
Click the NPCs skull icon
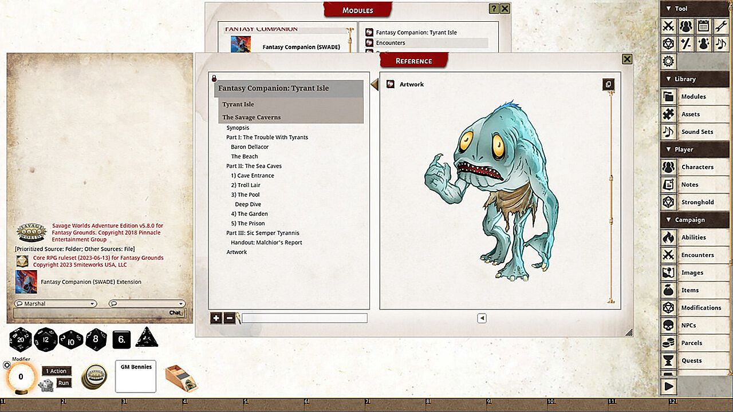tap(668, 326)
